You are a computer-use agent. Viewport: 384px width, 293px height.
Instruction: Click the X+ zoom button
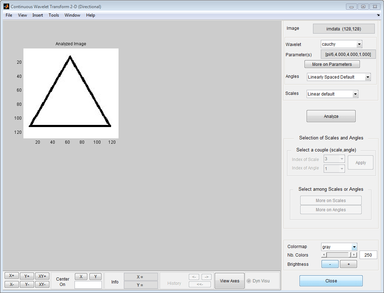coord(11,276)
